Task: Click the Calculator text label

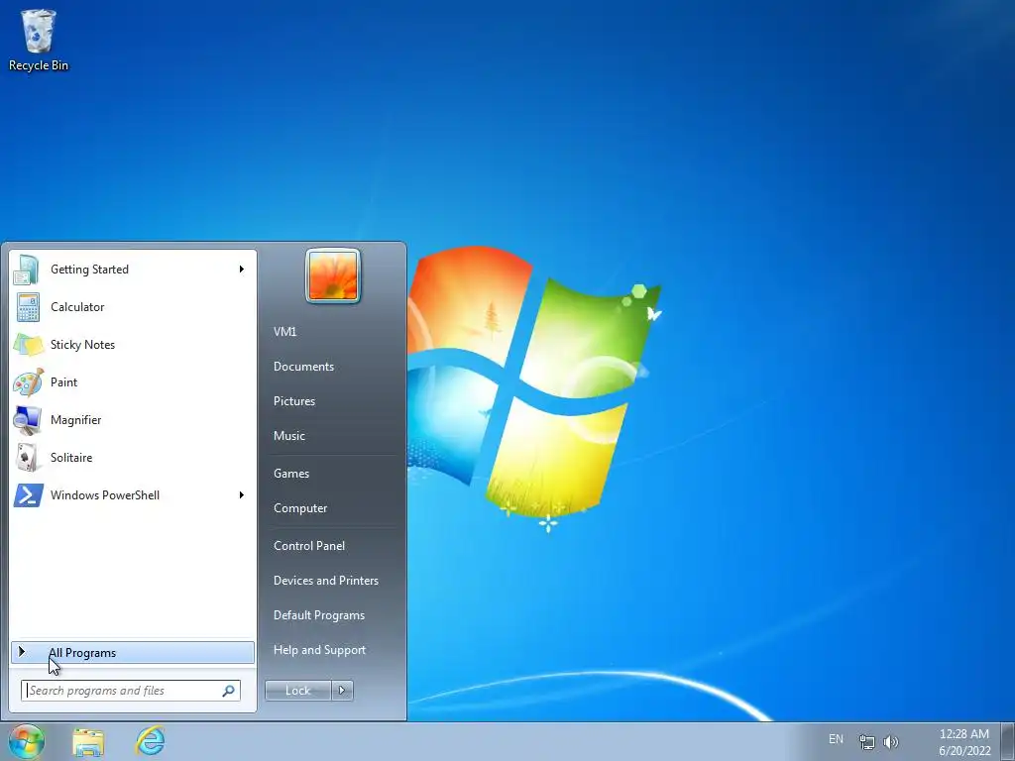Action: [77, 307]
